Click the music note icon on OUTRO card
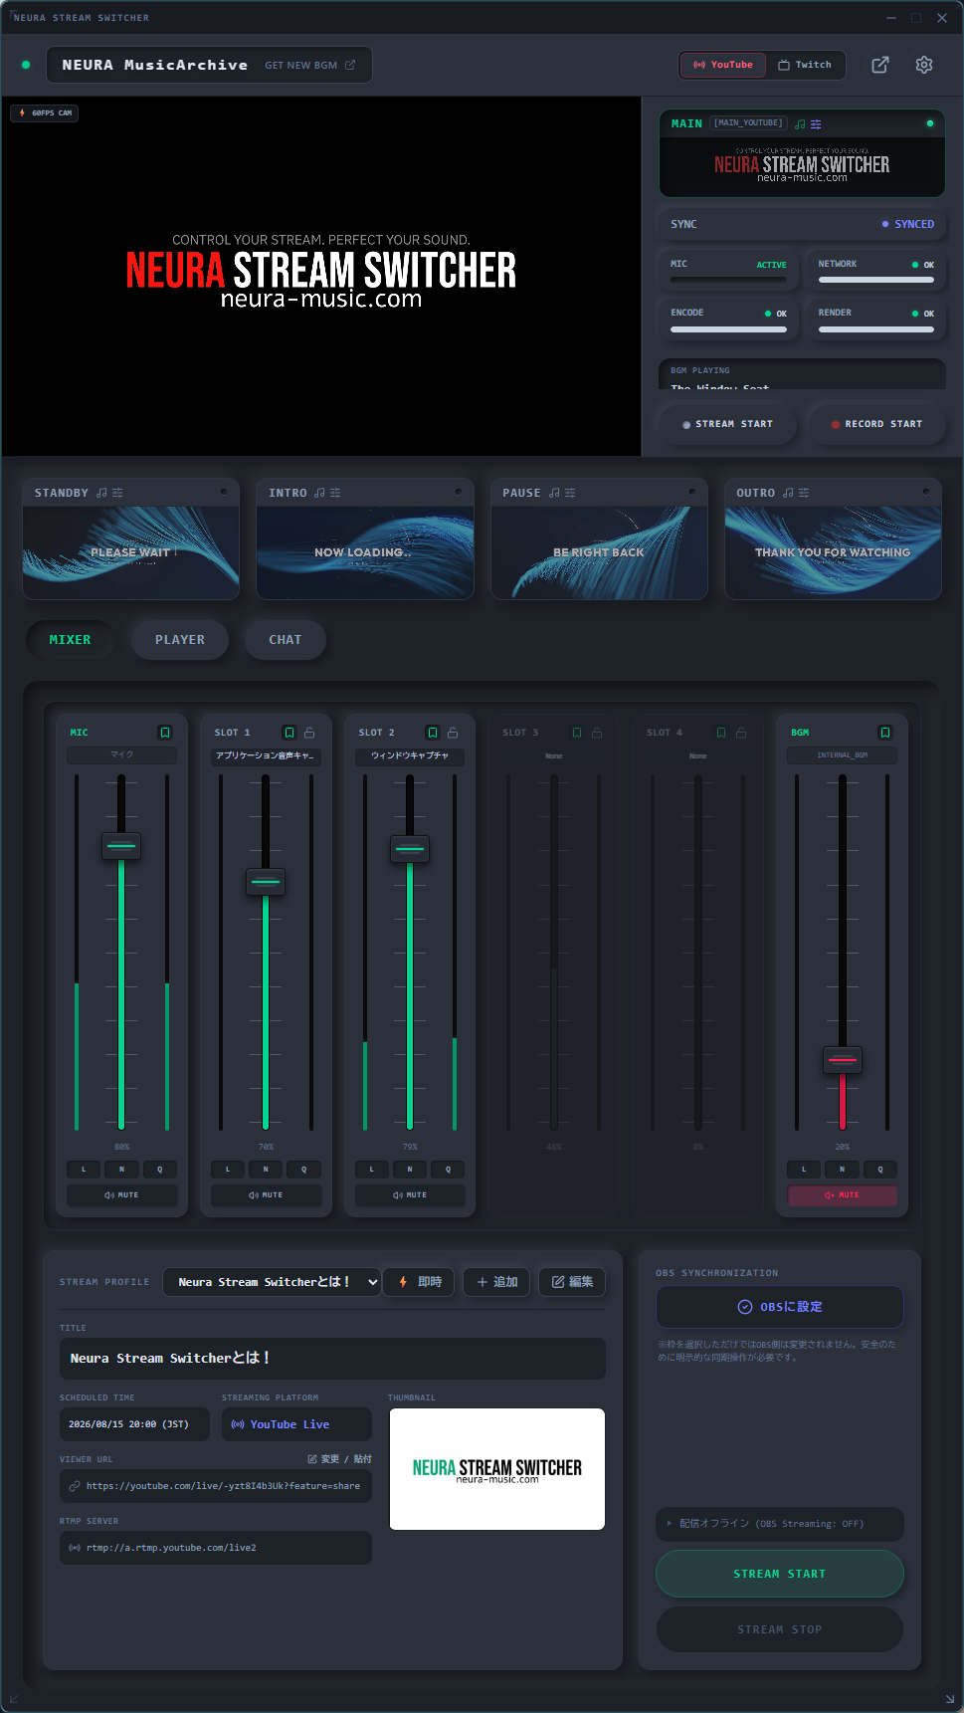The image size is (964, 1713). click(x=788, y=493)
